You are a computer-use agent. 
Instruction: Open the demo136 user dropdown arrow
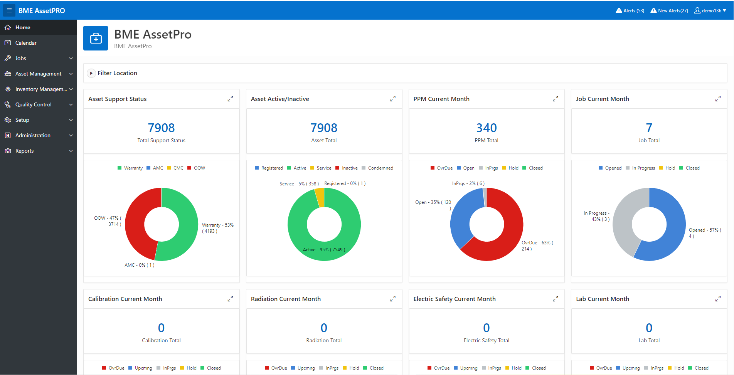tap(725, 10)
